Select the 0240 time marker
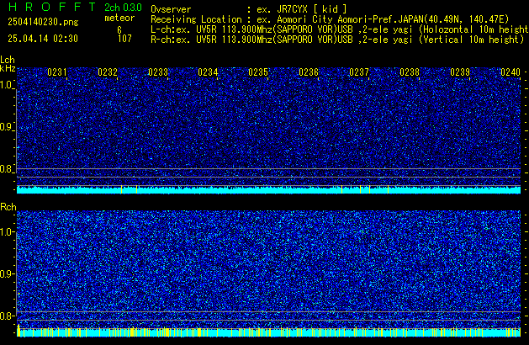The width and height of the screenshot is (529, 345). click(x=510, y=72)
